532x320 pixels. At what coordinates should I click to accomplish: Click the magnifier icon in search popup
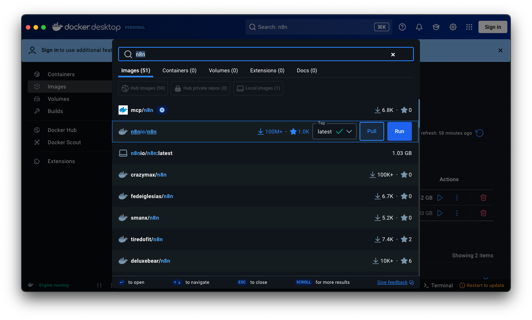(128, 54)
